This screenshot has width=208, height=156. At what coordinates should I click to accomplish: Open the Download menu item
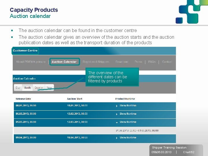pyautogui.click(x=122, y=62)
